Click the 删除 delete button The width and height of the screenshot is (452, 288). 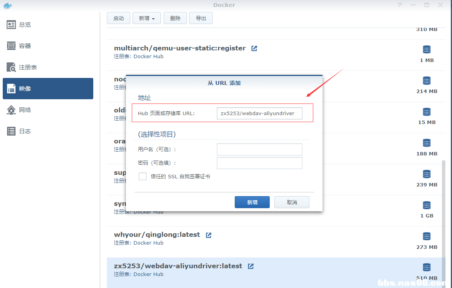(x=175, y=18)
